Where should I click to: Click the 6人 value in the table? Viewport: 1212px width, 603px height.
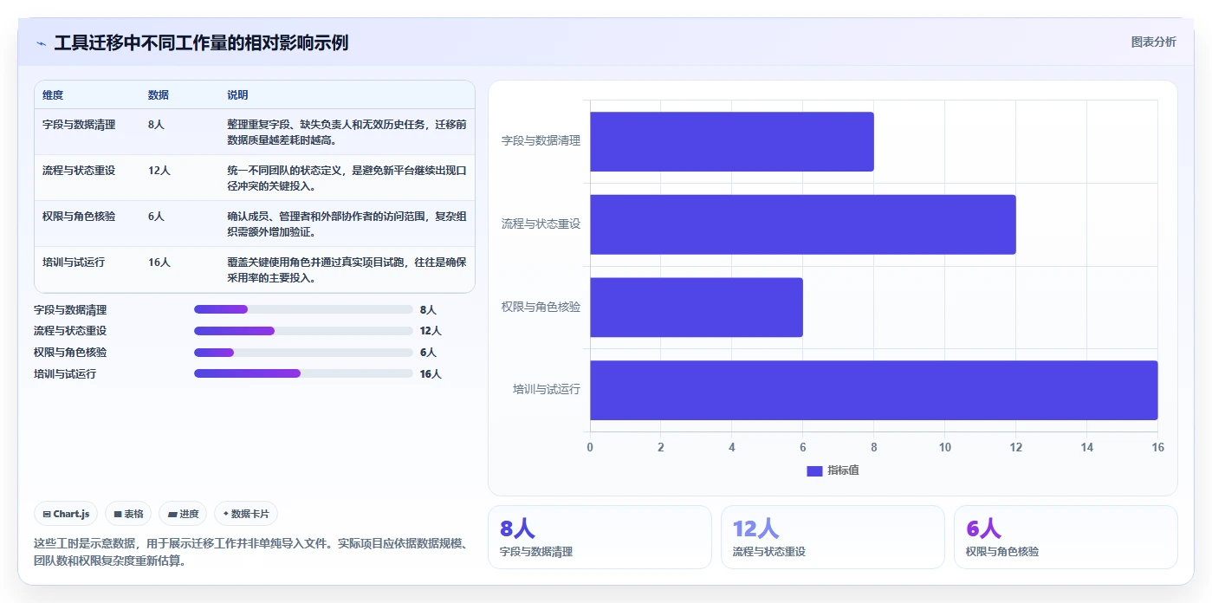[x=156, y=217]
